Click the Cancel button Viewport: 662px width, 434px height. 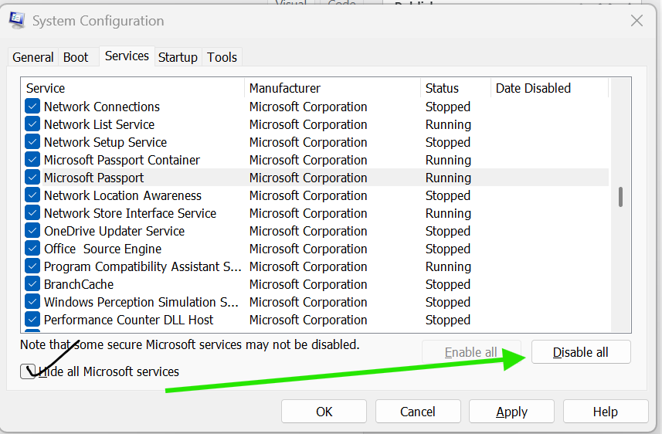coord(418,412)
